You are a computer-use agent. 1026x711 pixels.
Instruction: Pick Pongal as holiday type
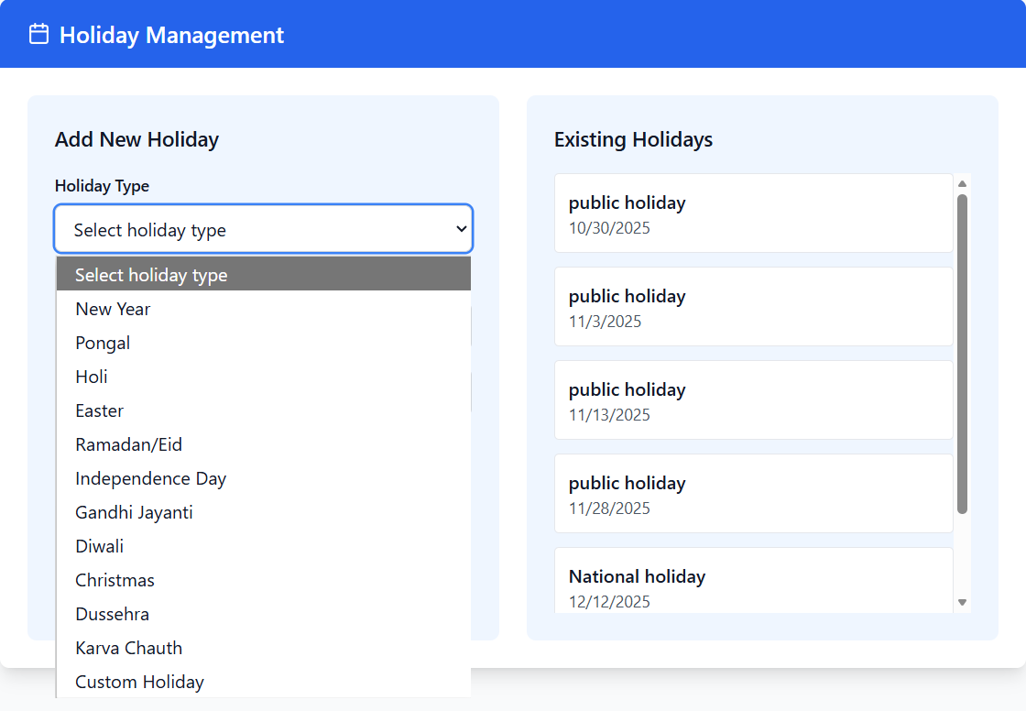[263, 343]
